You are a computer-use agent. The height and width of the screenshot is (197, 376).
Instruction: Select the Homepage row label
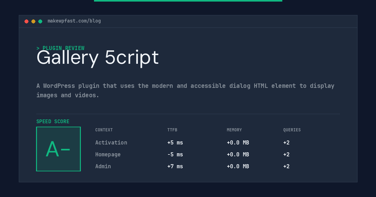(108, 154)
